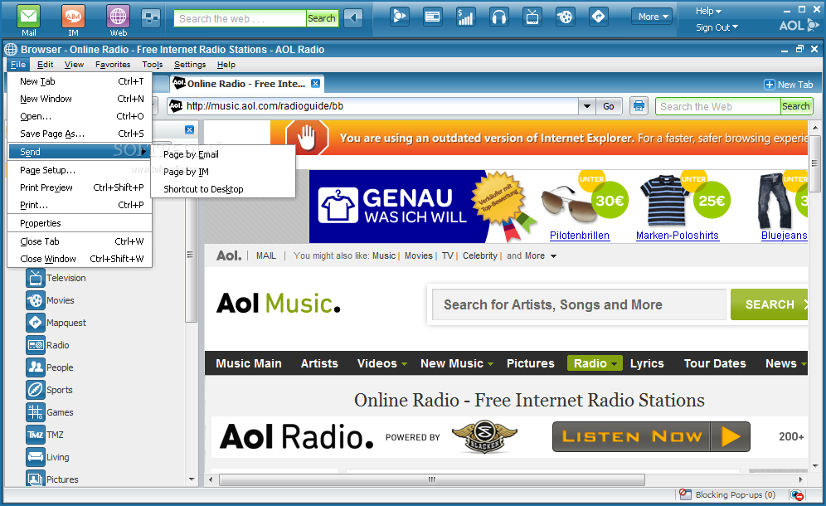Click the printer icon next to Go

tap(639, 106)
